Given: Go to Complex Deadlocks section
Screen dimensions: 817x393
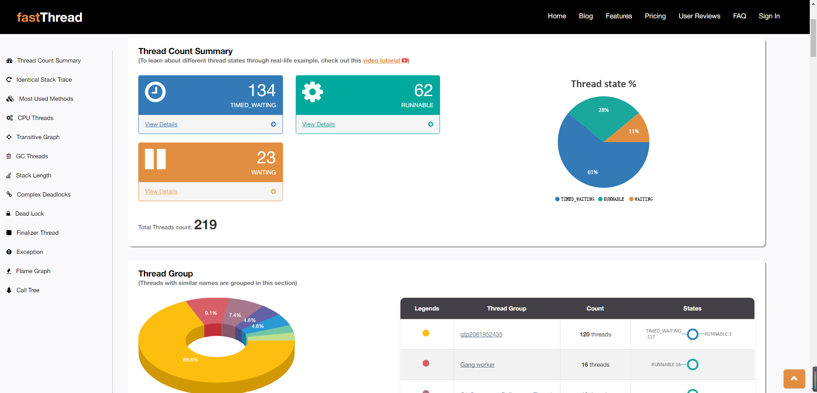Looking at the screenshot, I should point(44,194).
